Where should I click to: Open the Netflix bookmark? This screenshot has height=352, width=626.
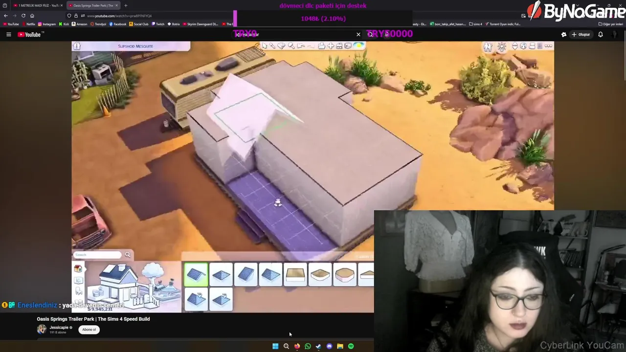point(29,24)
